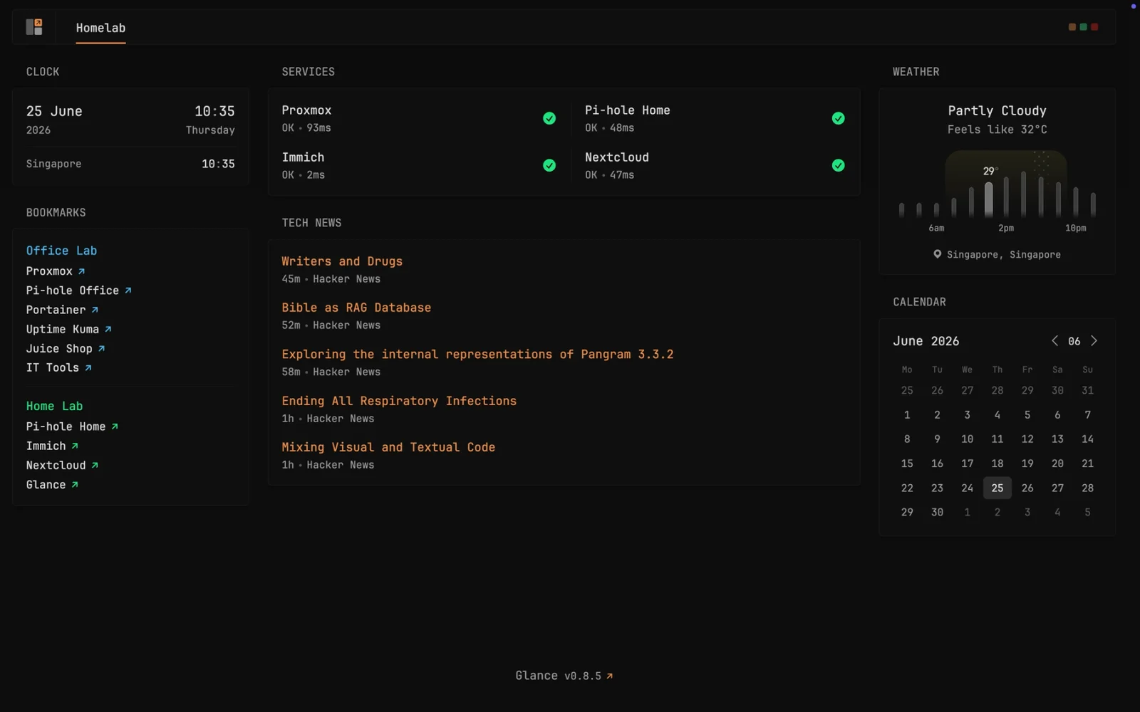The image size is (1140, 712).
Task: Open Pi-hole Home bookmark in Home Lab
Action: (x=72, y=426)
